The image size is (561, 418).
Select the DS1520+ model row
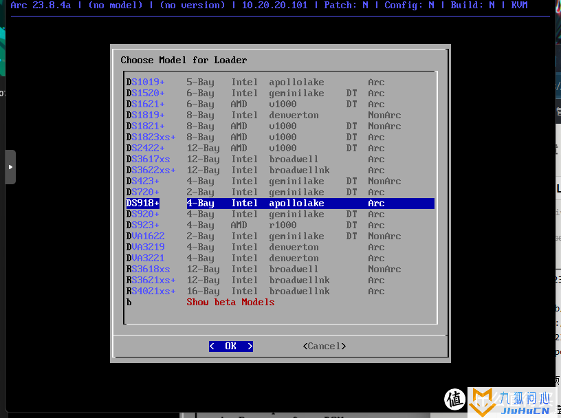(280, 93)
